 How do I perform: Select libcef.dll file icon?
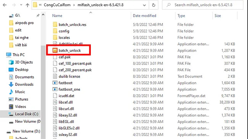[x=55, y=102]
